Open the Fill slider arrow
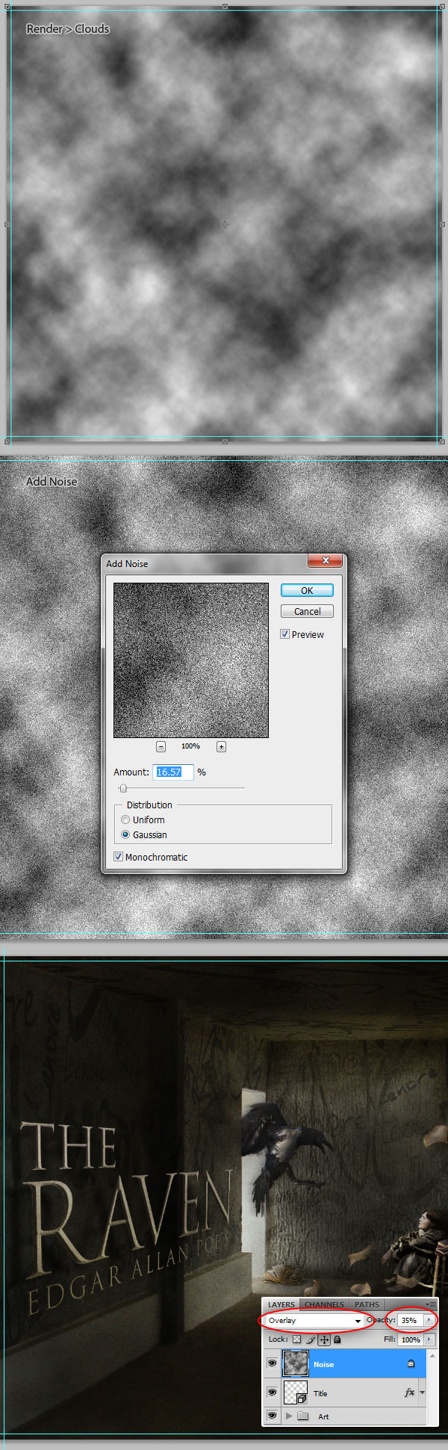 pyautogui.click(x=429, y=1339)
